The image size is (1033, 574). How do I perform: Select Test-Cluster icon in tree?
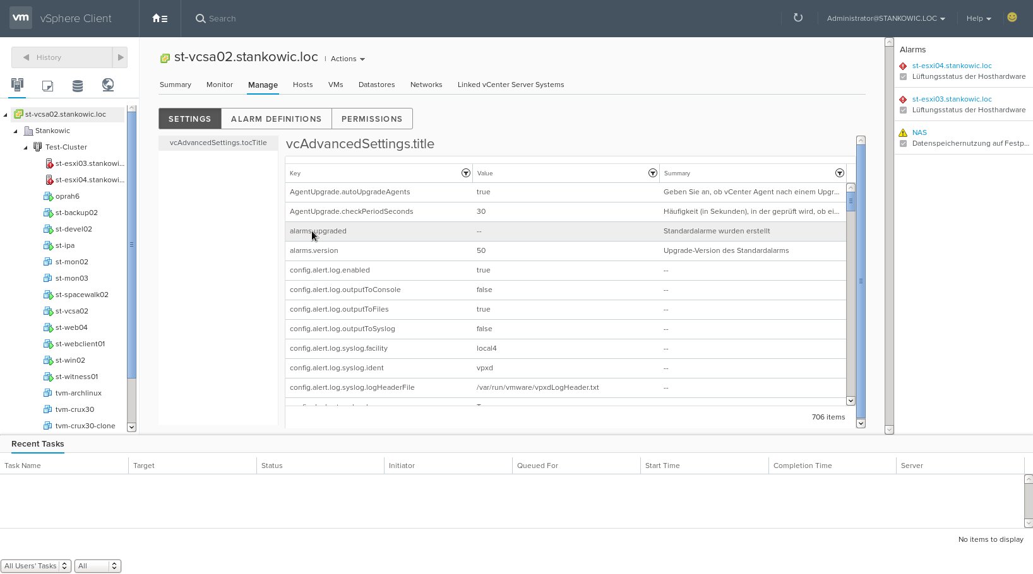(38, 147)
